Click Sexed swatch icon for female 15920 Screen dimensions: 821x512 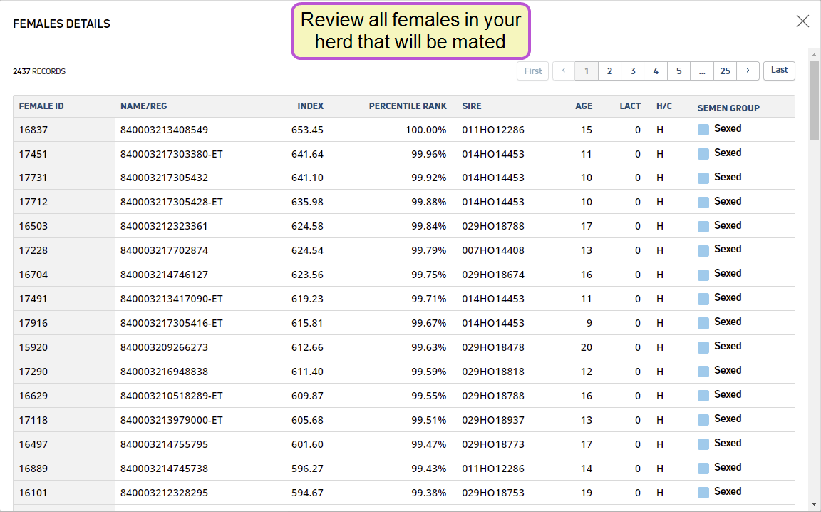(x=703, y=347)
